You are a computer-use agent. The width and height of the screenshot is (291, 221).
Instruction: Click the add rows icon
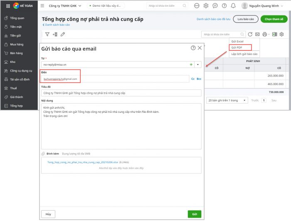coord(55,34)
